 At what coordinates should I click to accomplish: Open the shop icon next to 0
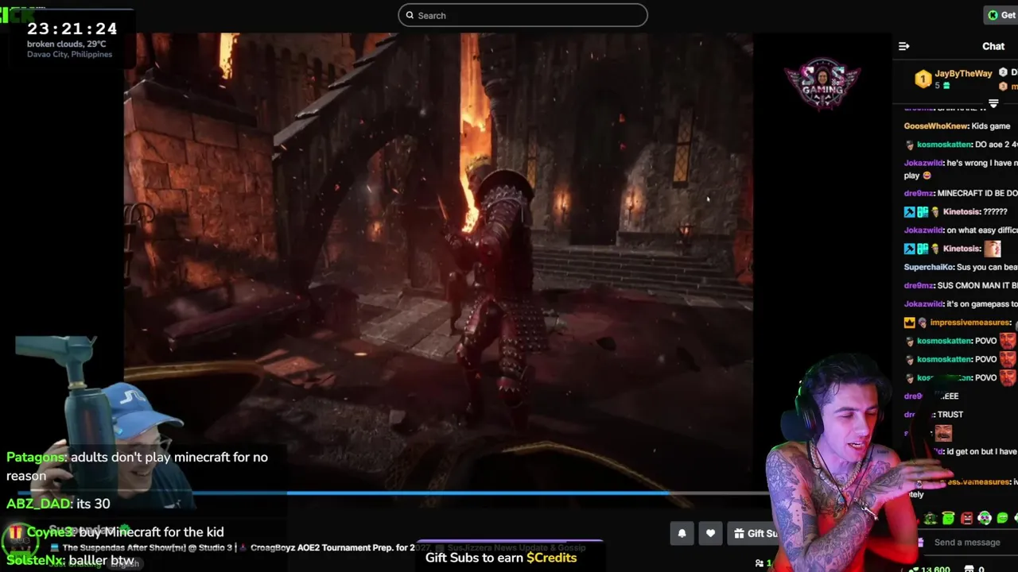969,568
